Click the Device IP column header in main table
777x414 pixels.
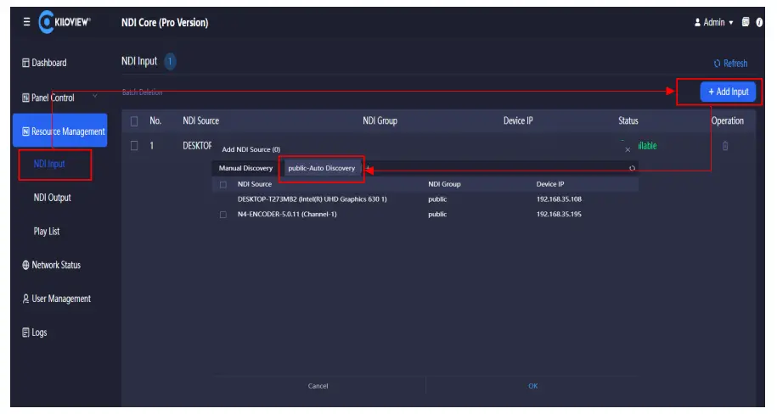pos(518,120)
